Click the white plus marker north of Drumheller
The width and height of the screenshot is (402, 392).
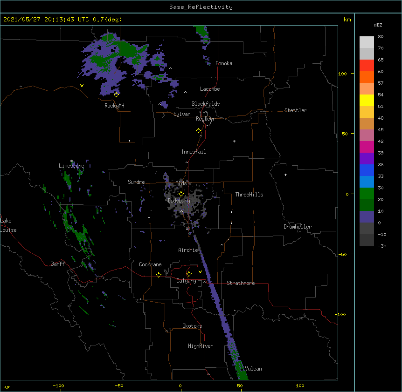(x=285, y=175)
